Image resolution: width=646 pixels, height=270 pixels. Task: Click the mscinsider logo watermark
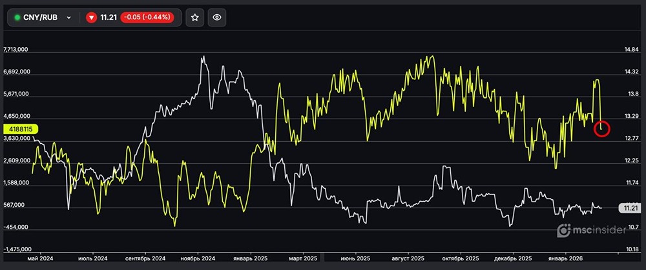(x=589, y=230)
